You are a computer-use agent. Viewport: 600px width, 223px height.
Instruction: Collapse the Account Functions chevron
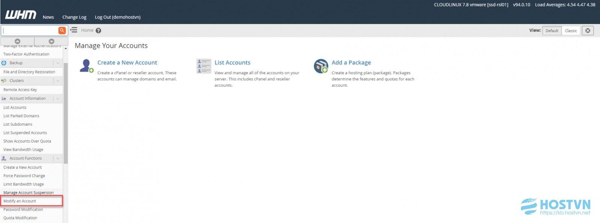coord(58,158)
